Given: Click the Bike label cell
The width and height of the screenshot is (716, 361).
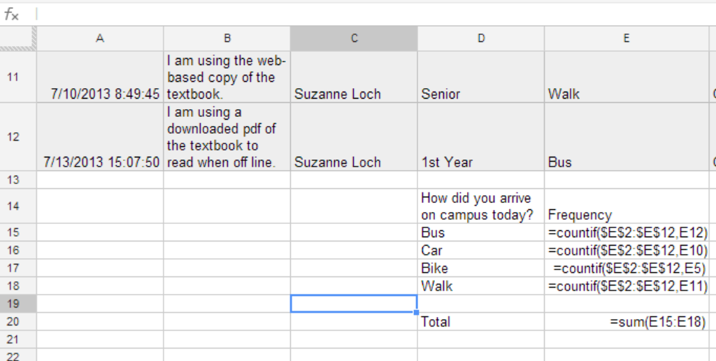Looking at the screenshot, I should pos(481,268).
